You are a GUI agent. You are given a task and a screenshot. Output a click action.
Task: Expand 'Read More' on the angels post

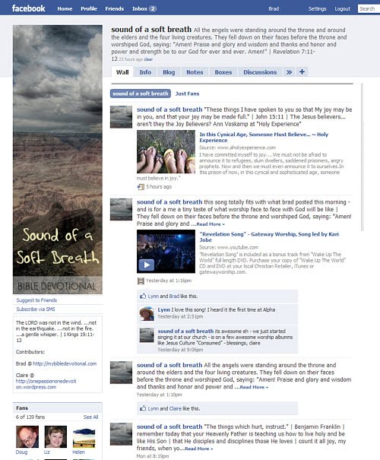[x=254, y=387]
